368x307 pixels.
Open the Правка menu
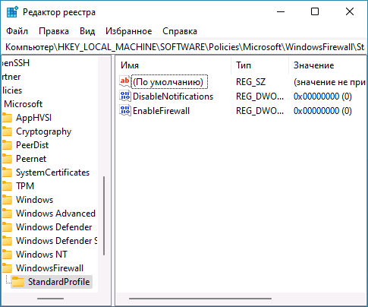click(x=54, y=31)
